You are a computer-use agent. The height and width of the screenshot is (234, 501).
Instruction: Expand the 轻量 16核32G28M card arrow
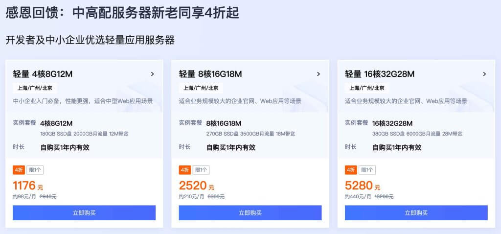click(x=484, y=74)
